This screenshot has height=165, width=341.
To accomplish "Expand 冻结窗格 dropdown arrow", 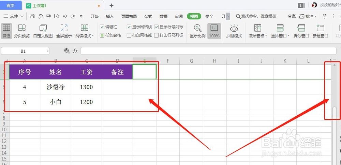I will [x=266, y=36].
